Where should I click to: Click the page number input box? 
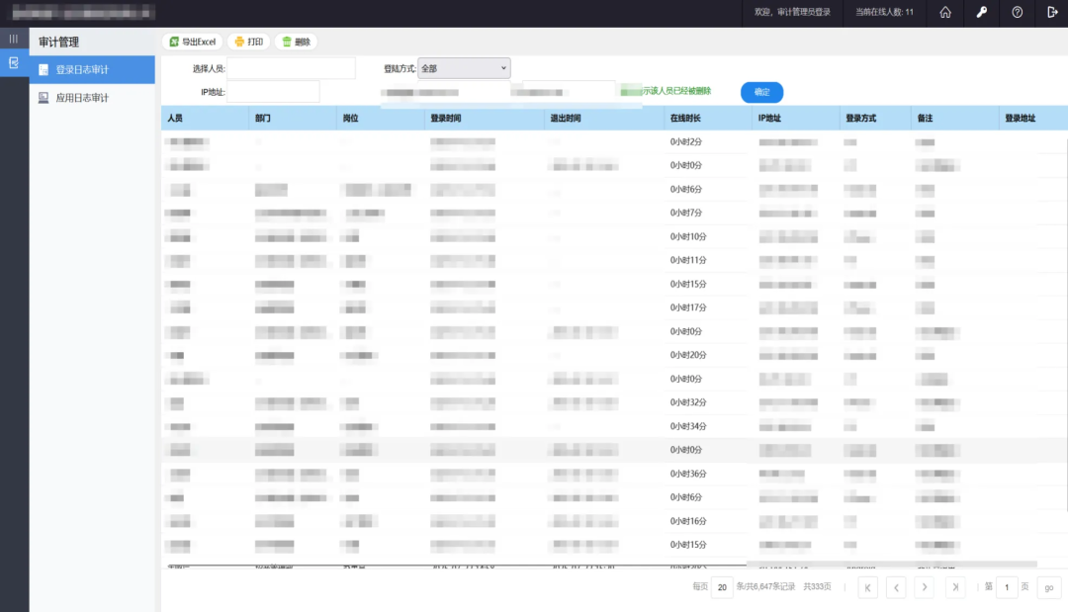click(x=1007, y=587)
